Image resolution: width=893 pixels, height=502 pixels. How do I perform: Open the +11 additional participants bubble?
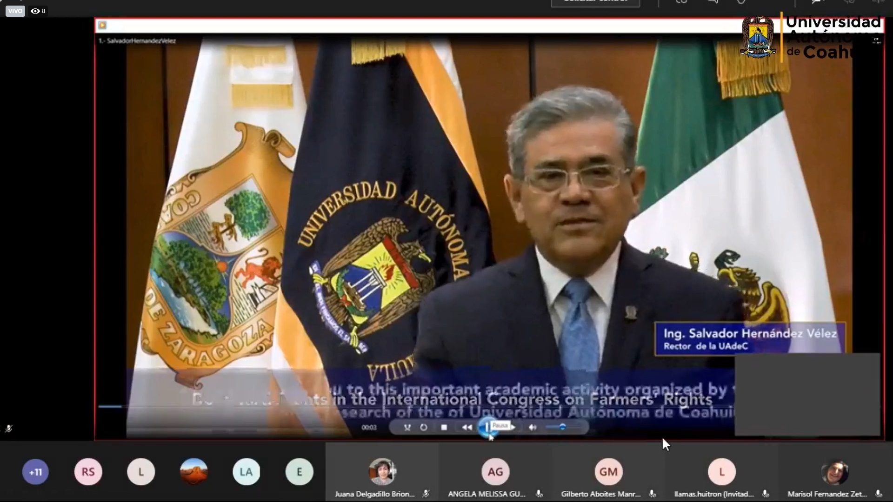point(35,472)
